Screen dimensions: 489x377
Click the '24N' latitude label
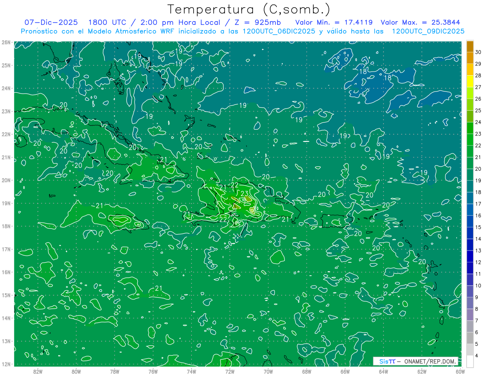point(6,88)
